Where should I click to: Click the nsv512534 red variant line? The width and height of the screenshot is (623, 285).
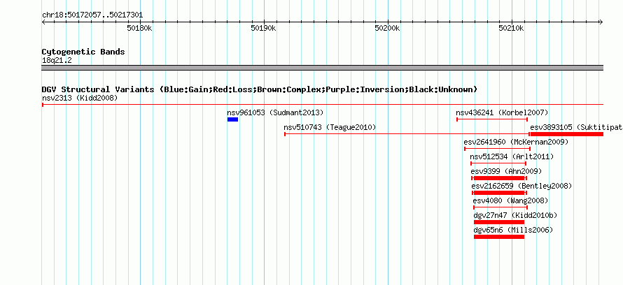click(x=498, y=163)
